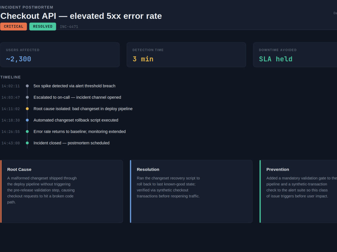Click the 14:18:30 timestamp
The width and height of the screenshot is (337, 252).
coord(10,120)
